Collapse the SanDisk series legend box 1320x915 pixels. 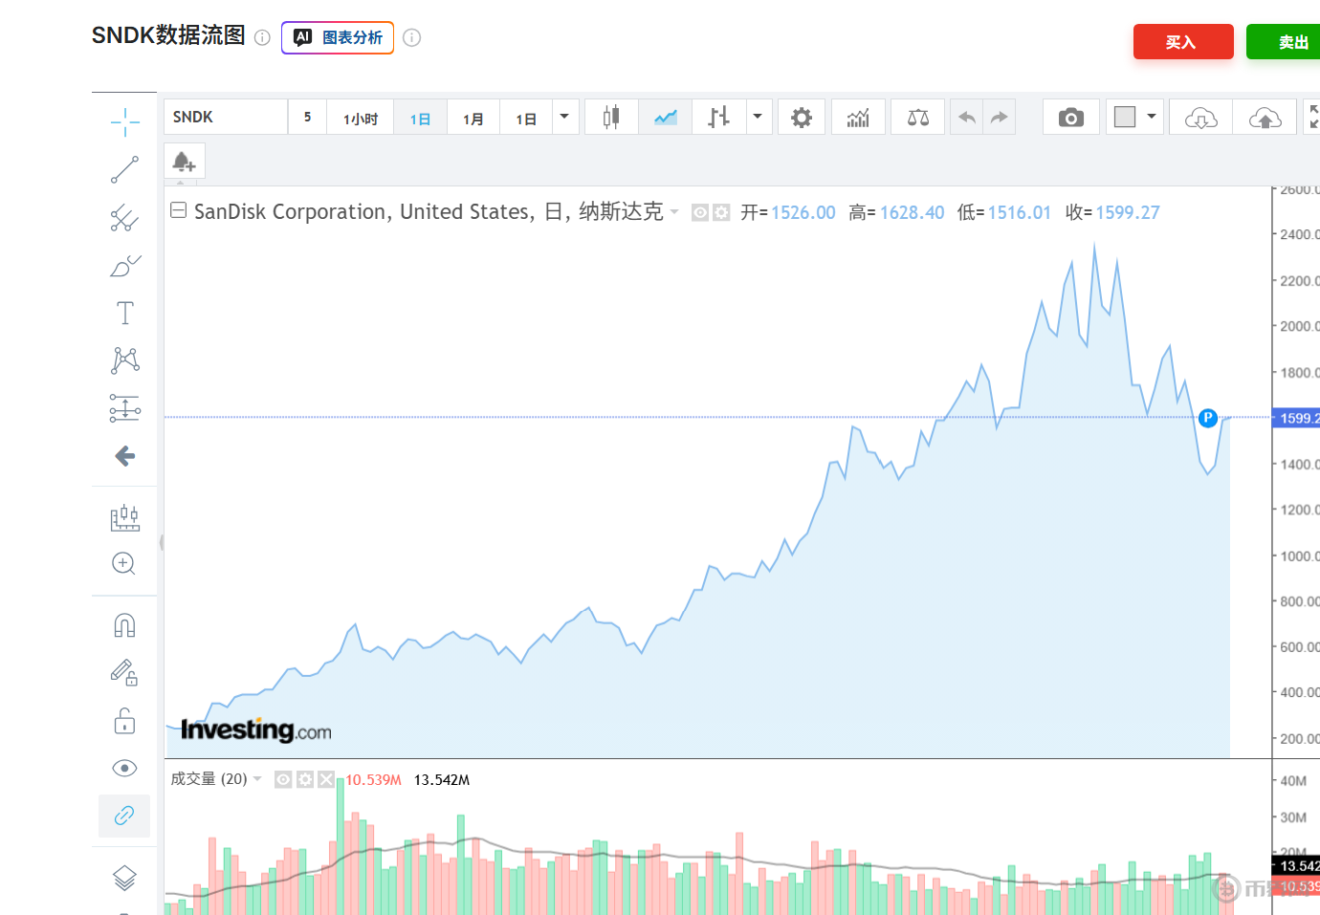(x=178, y=210)
